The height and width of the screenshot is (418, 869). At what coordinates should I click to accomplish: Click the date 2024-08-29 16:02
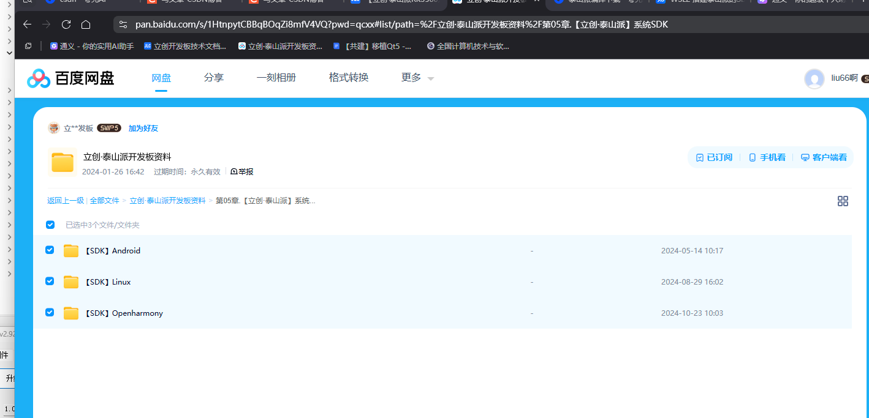click(693, 282)
